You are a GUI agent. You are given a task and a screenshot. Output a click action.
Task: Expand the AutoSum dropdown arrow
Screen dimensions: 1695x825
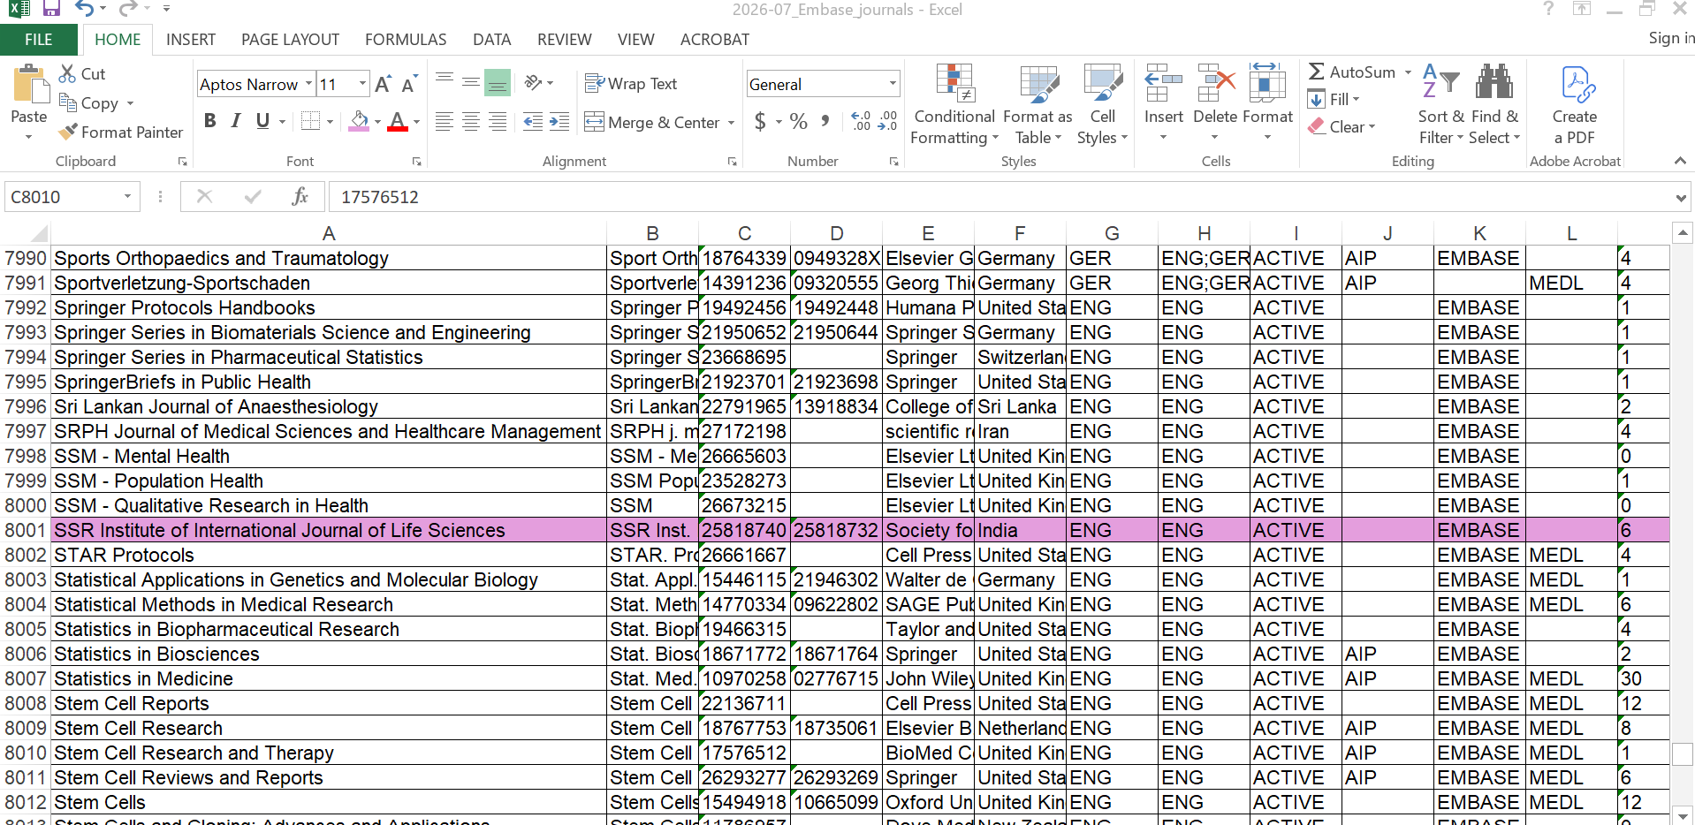[1408, 72]
